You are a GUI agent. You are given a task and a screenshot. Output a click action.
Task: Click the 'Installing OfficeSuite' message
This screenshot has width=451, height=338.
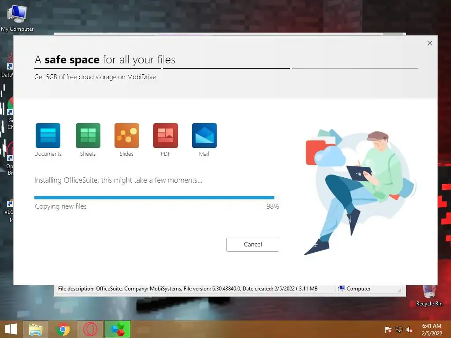(118, 180)
